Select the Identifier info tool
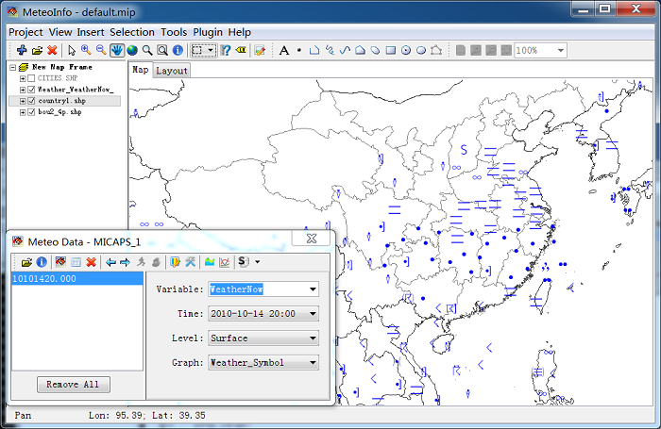661x429 pixels. (178, 51)
